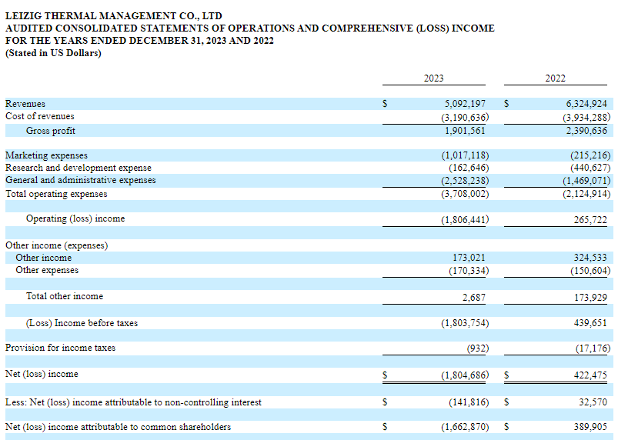Click operating loss value (1,806,441)
The width and height of the screenshot is (618, 440).
tap(465, 219)
